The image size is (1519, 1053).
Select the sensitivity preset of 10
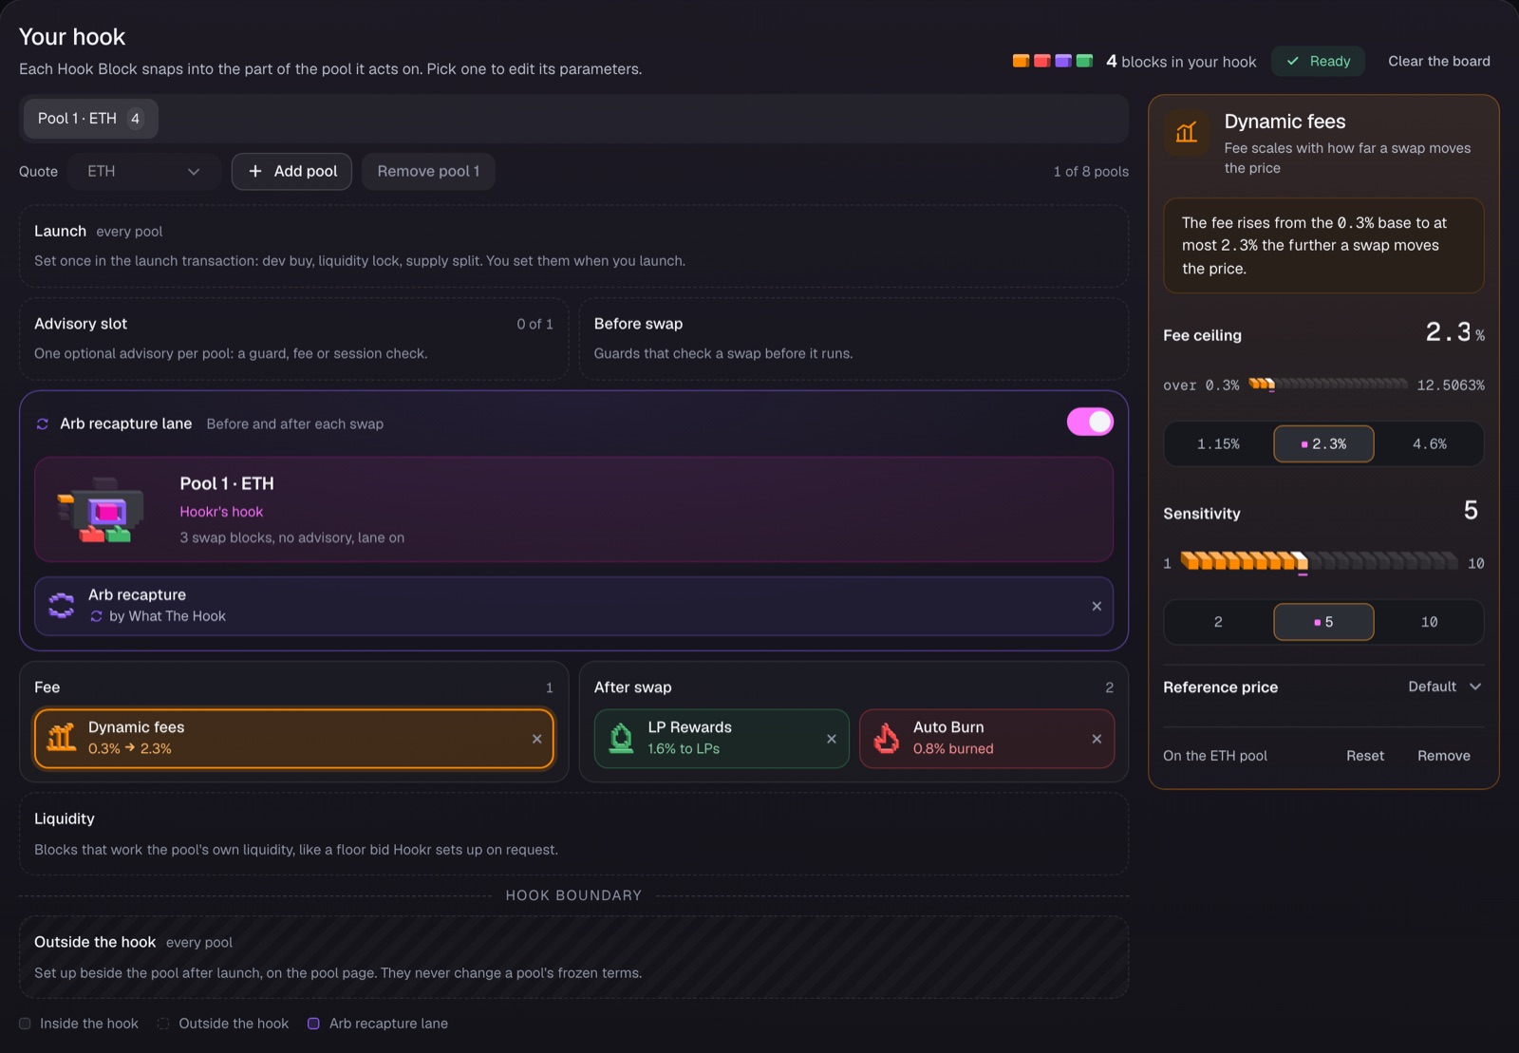1429,622
